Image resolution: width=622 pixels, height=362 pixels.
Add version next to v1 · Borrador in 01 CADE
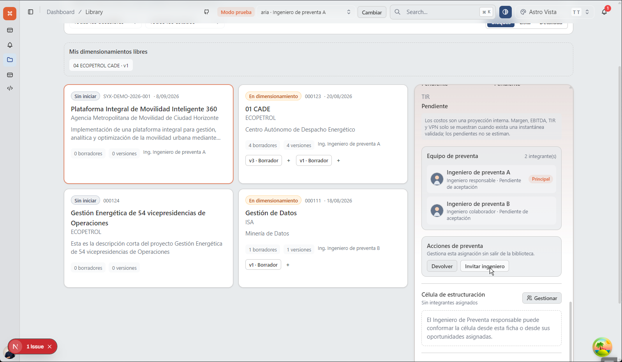[x=338, y=160]
